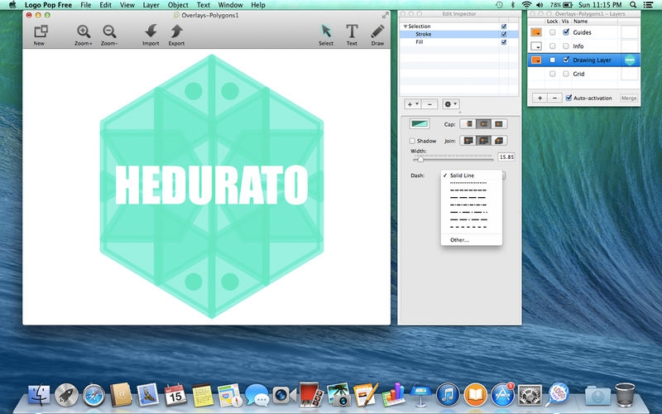Click the Drawing Layer round teal thumbnail
The image size is (662, 414).
click(630, 60)
